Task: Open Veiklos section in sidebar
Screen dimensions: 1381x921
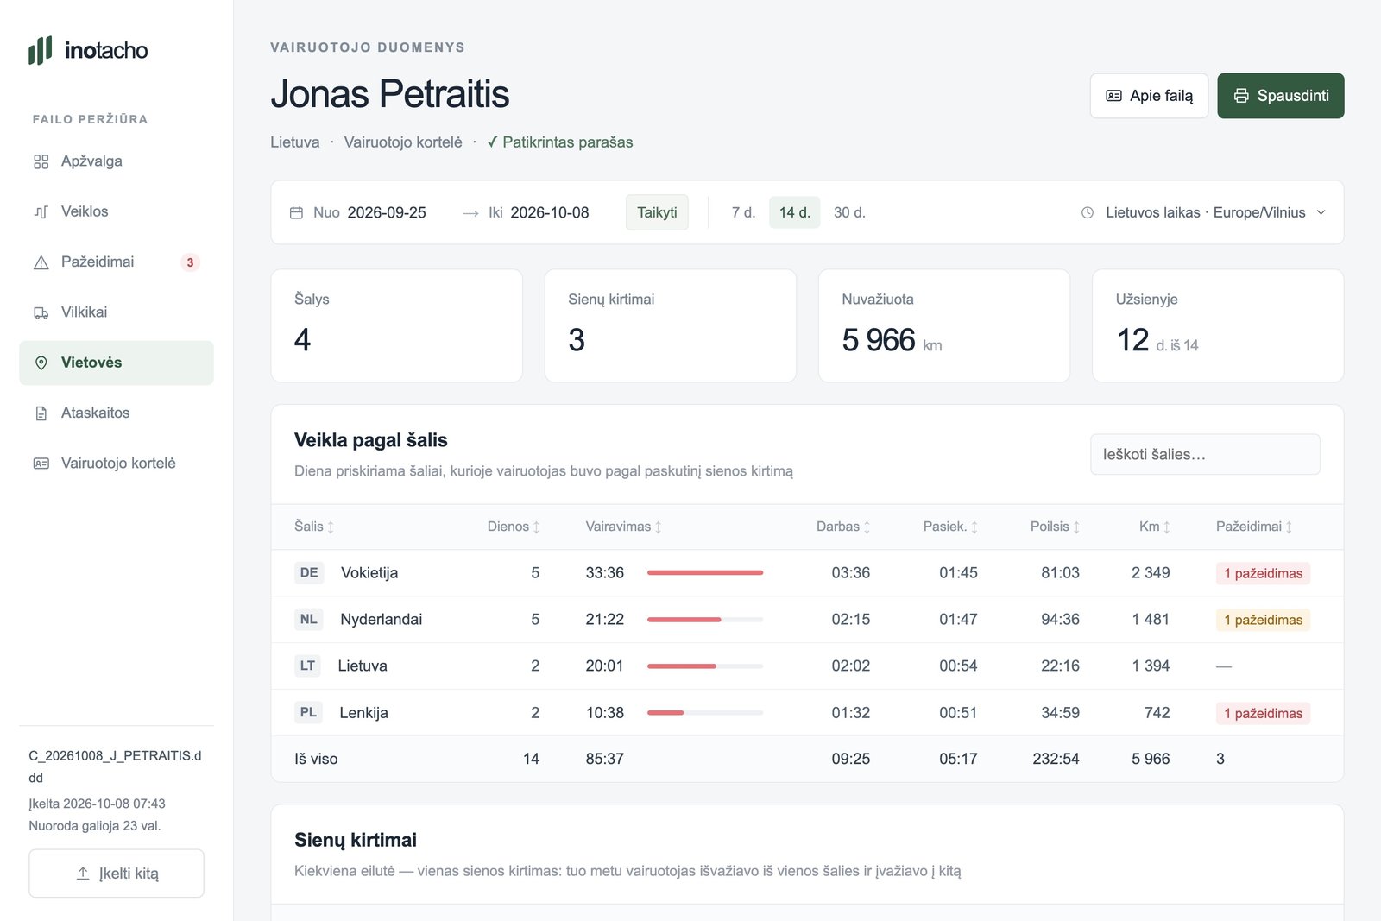Action: pos(117,211)
